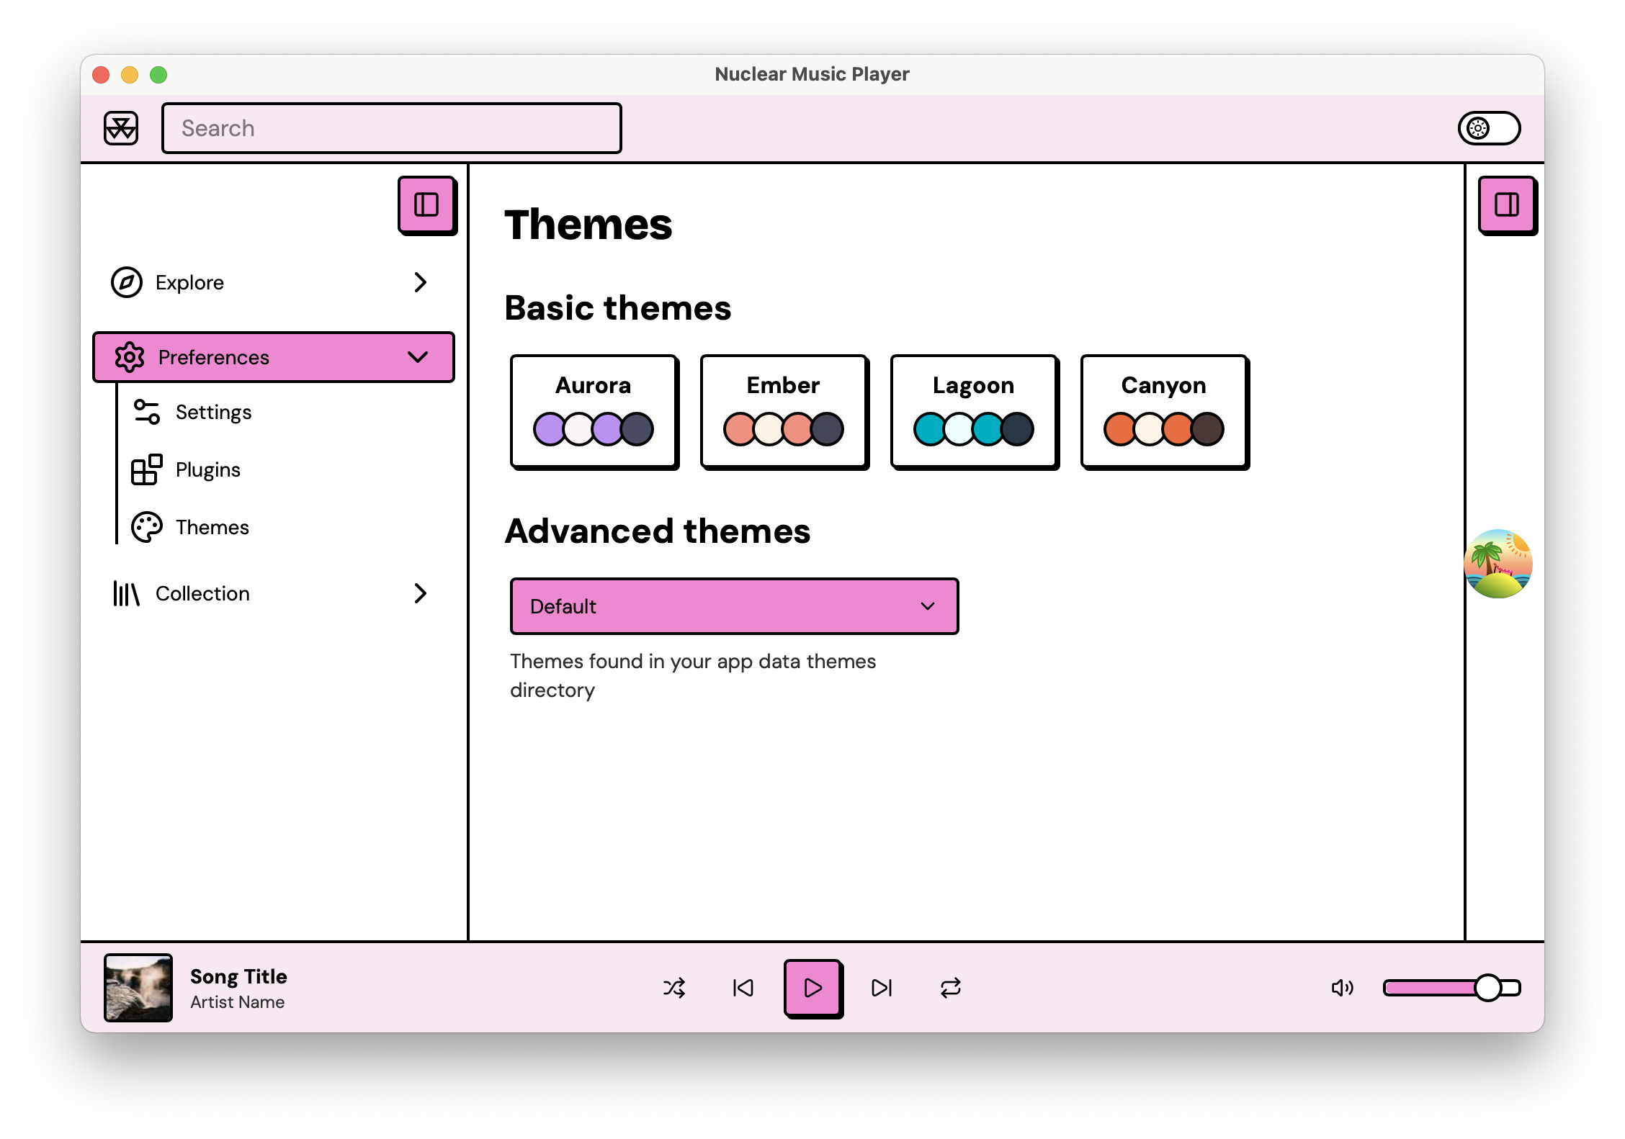Expand the Collection section chevron
This screenshot has width=1625, height=1139.
(421, 593)
